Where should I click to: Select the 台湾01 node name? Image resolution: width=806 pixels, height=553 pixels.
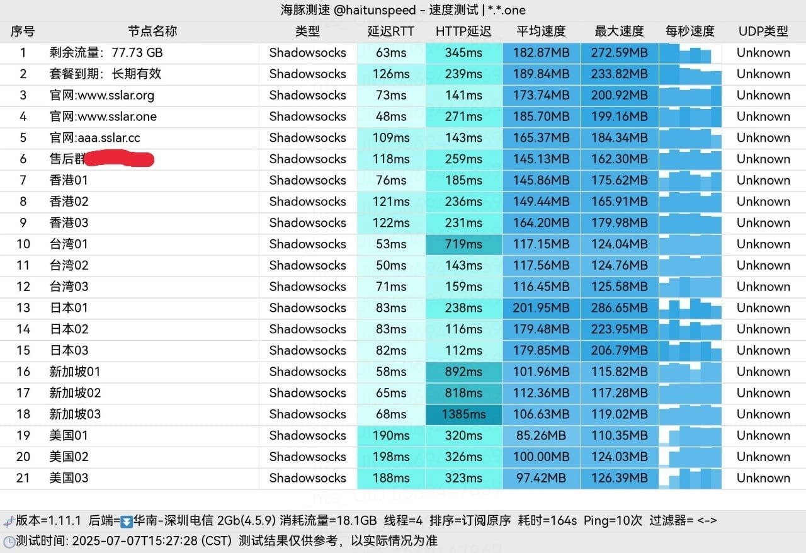click(x=69, y=244)
